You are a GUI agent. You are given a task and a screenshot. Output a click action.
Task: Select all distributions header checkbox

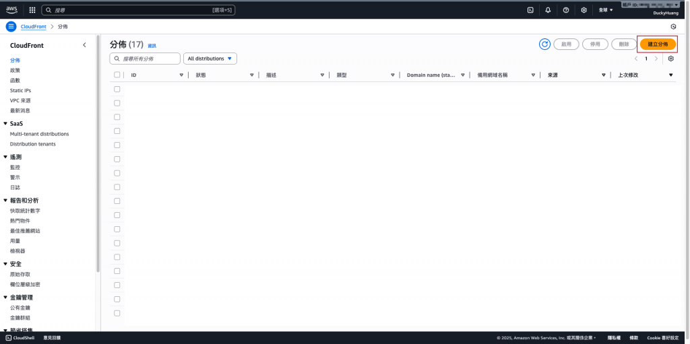[x=117, y=75]
